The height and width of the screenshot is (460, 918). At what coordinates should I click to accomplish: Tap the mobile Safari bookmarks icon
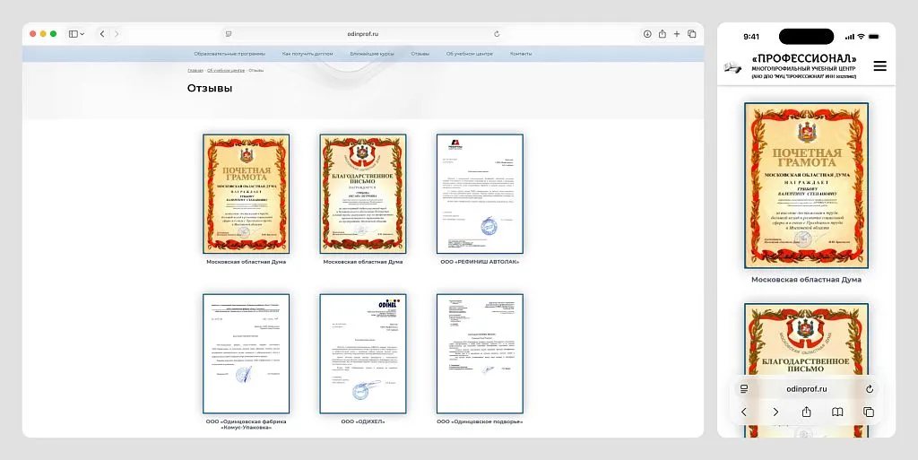pos(837,412)
